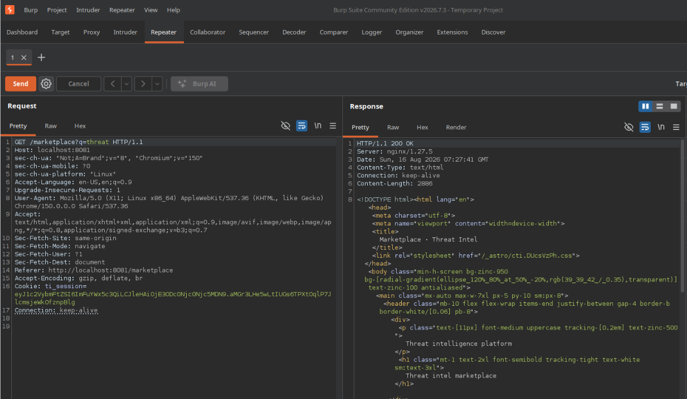The height and width of the screenshot is (399, 687).
Task: Select combined tabbed layout icon
Action: click(673, 106)
